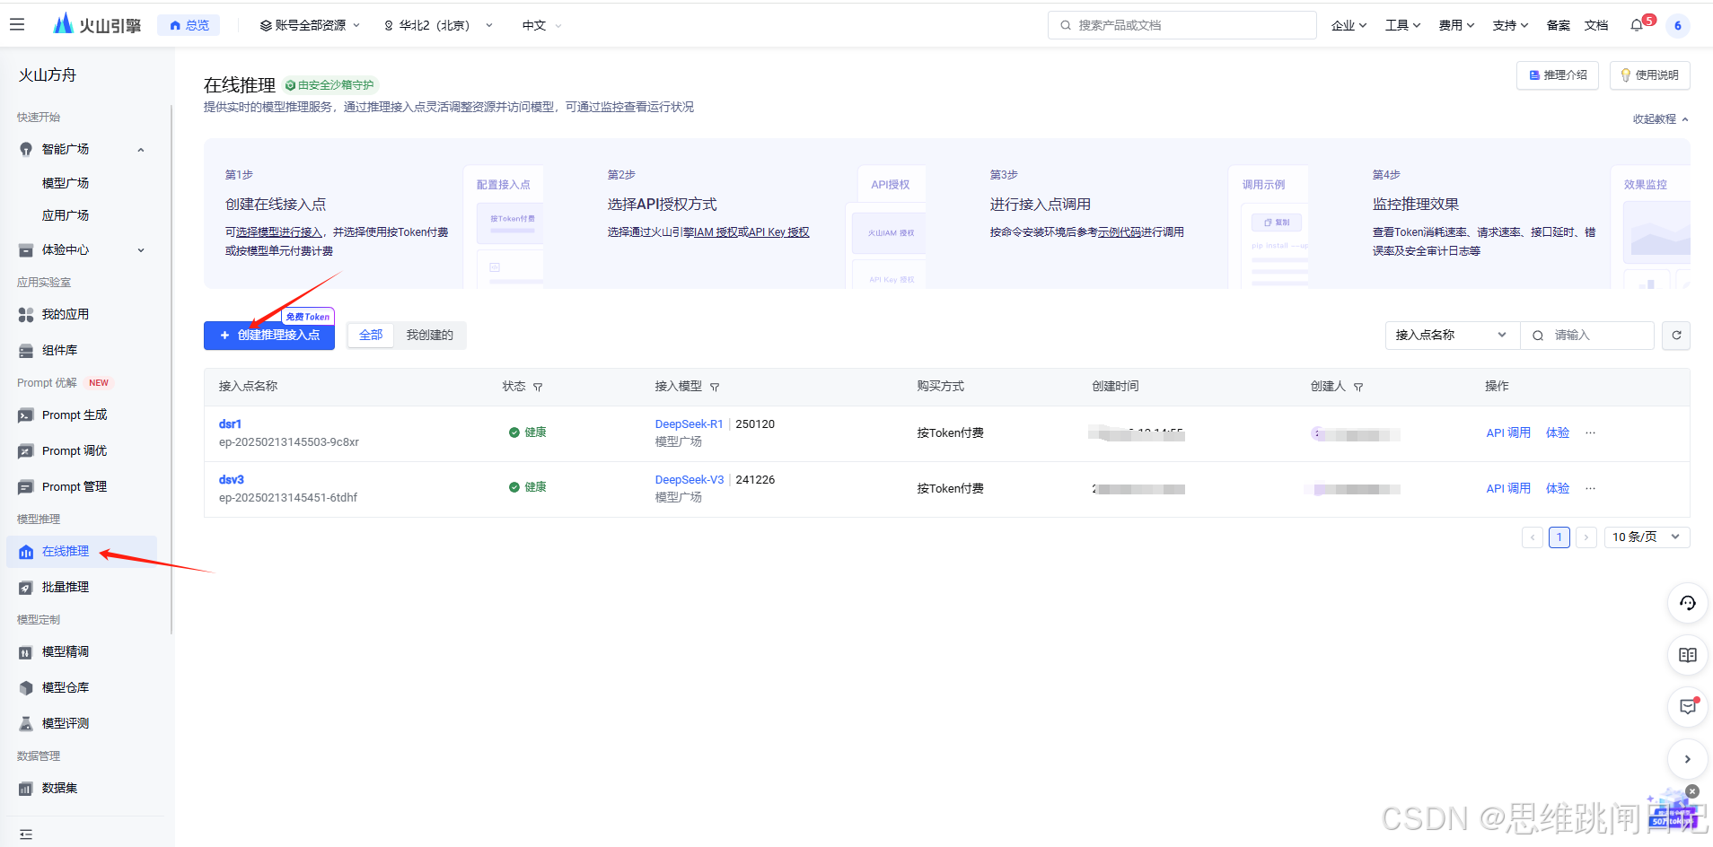Open the customer service headset icon
The height and width of the screenshot is (847, 1713).
(x=1688, y=603)
